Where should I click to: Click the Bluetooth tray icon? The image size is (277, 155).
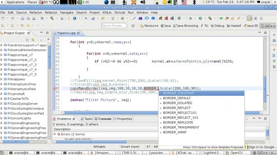tap(194, 2)
